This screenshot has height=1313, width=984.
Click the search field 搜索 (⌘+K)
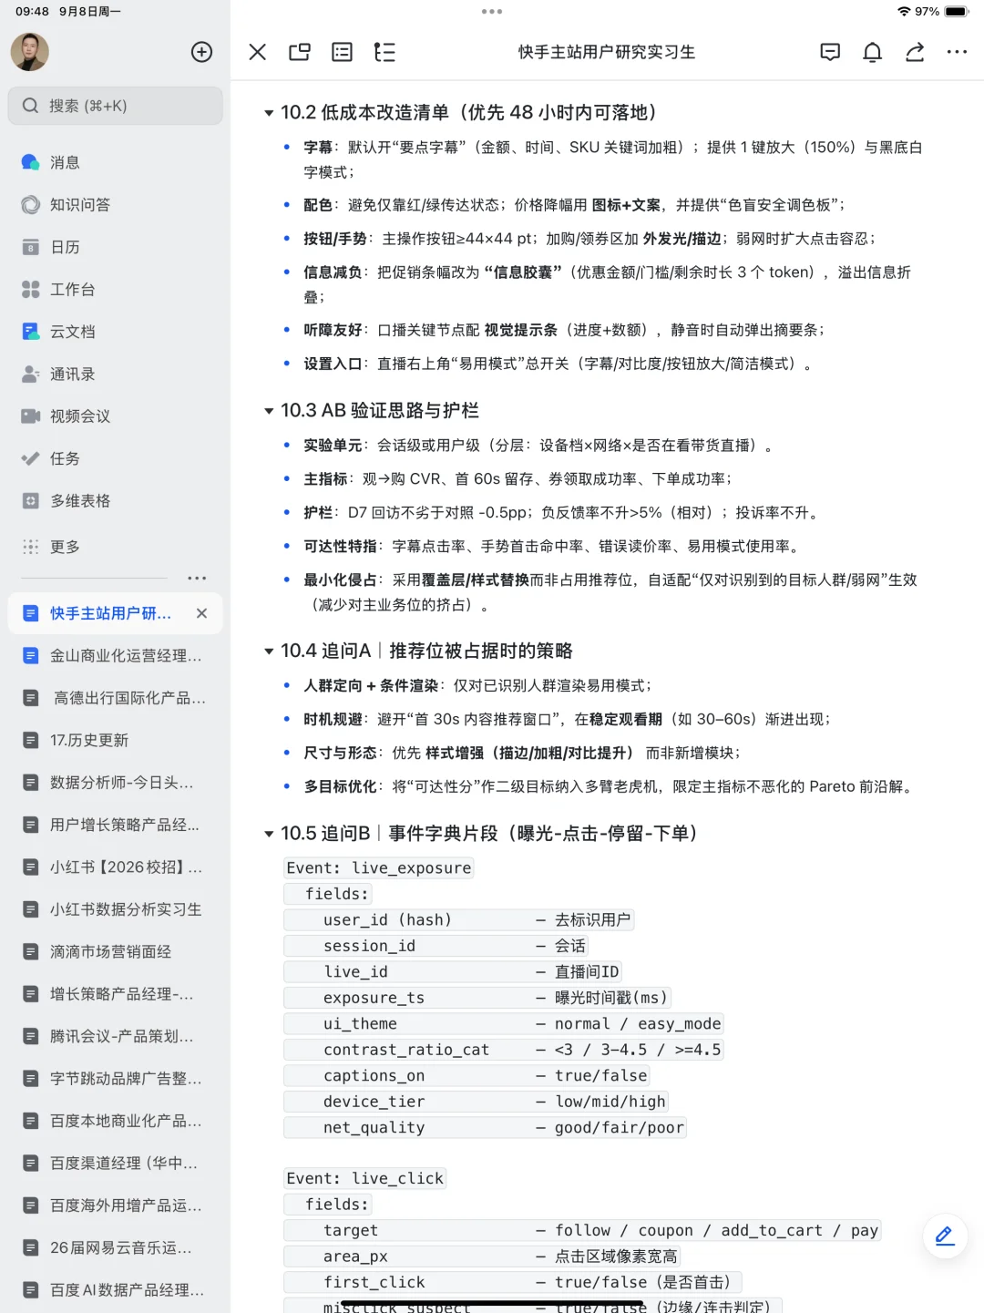tap(115, 106)
